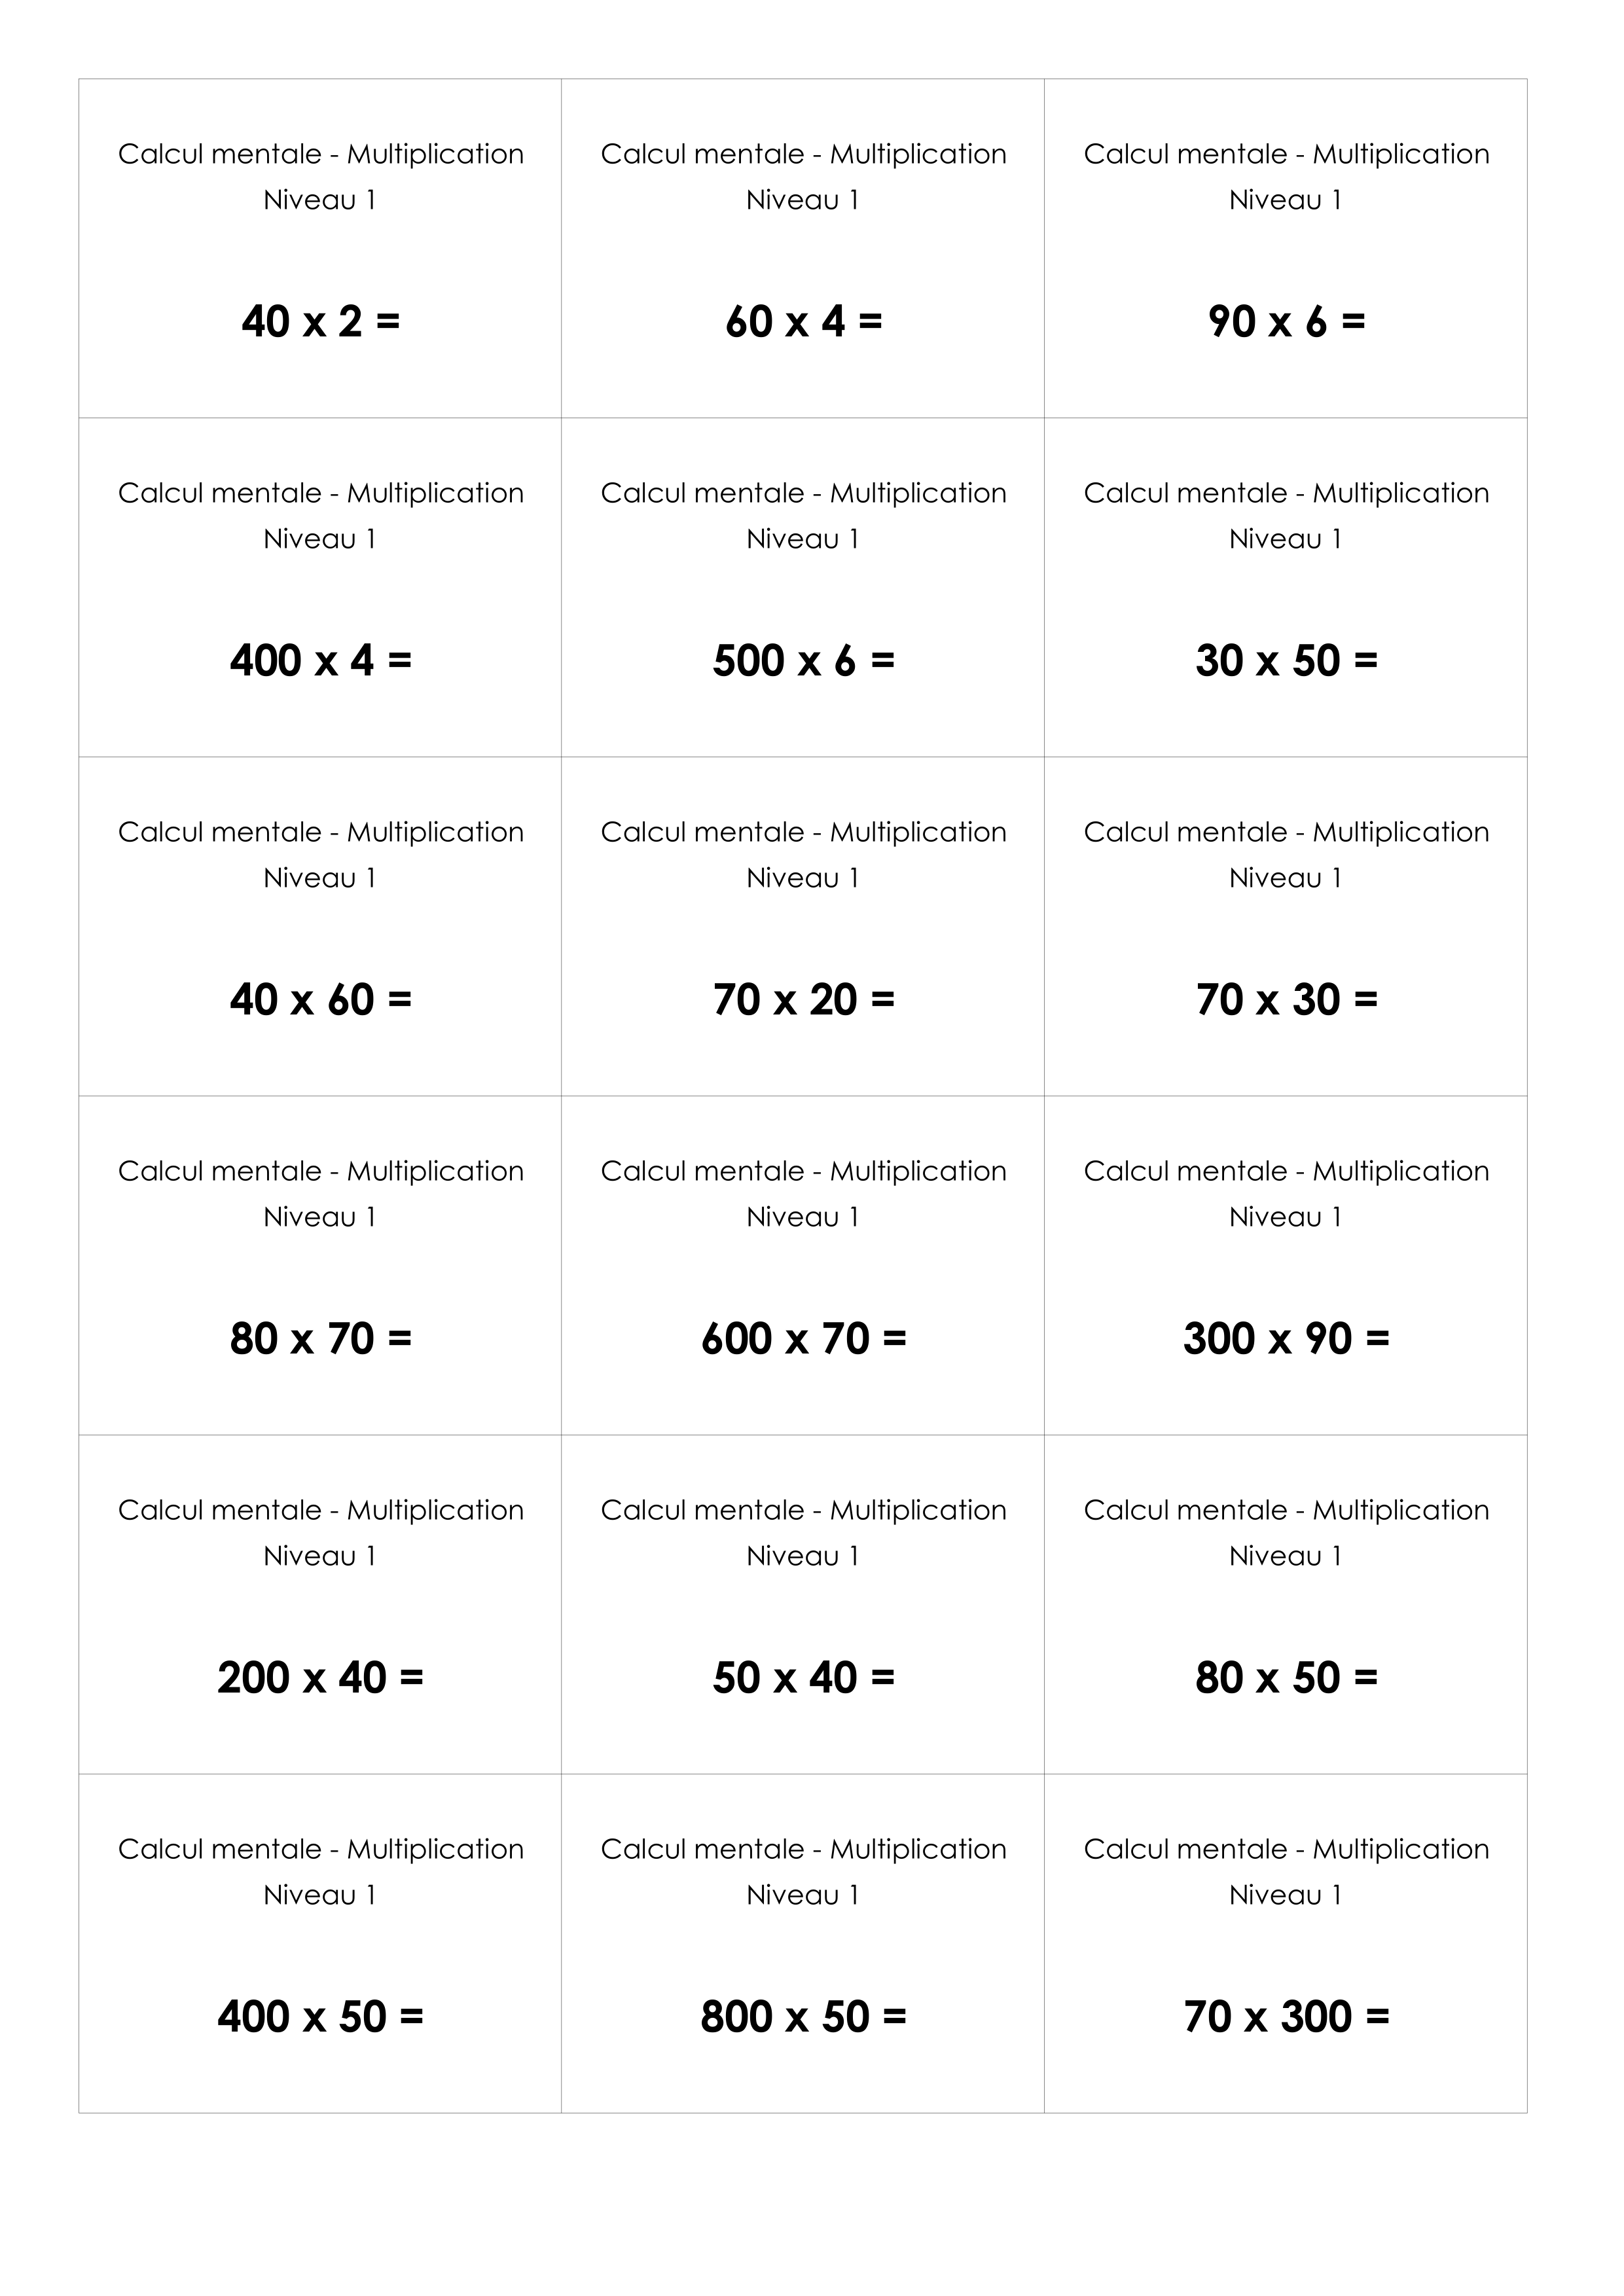Image resolution: width=1624 pixels, height=2296 pixels.
Task: Click the 800 x 50 = equation
Action: click(803, 2017)
